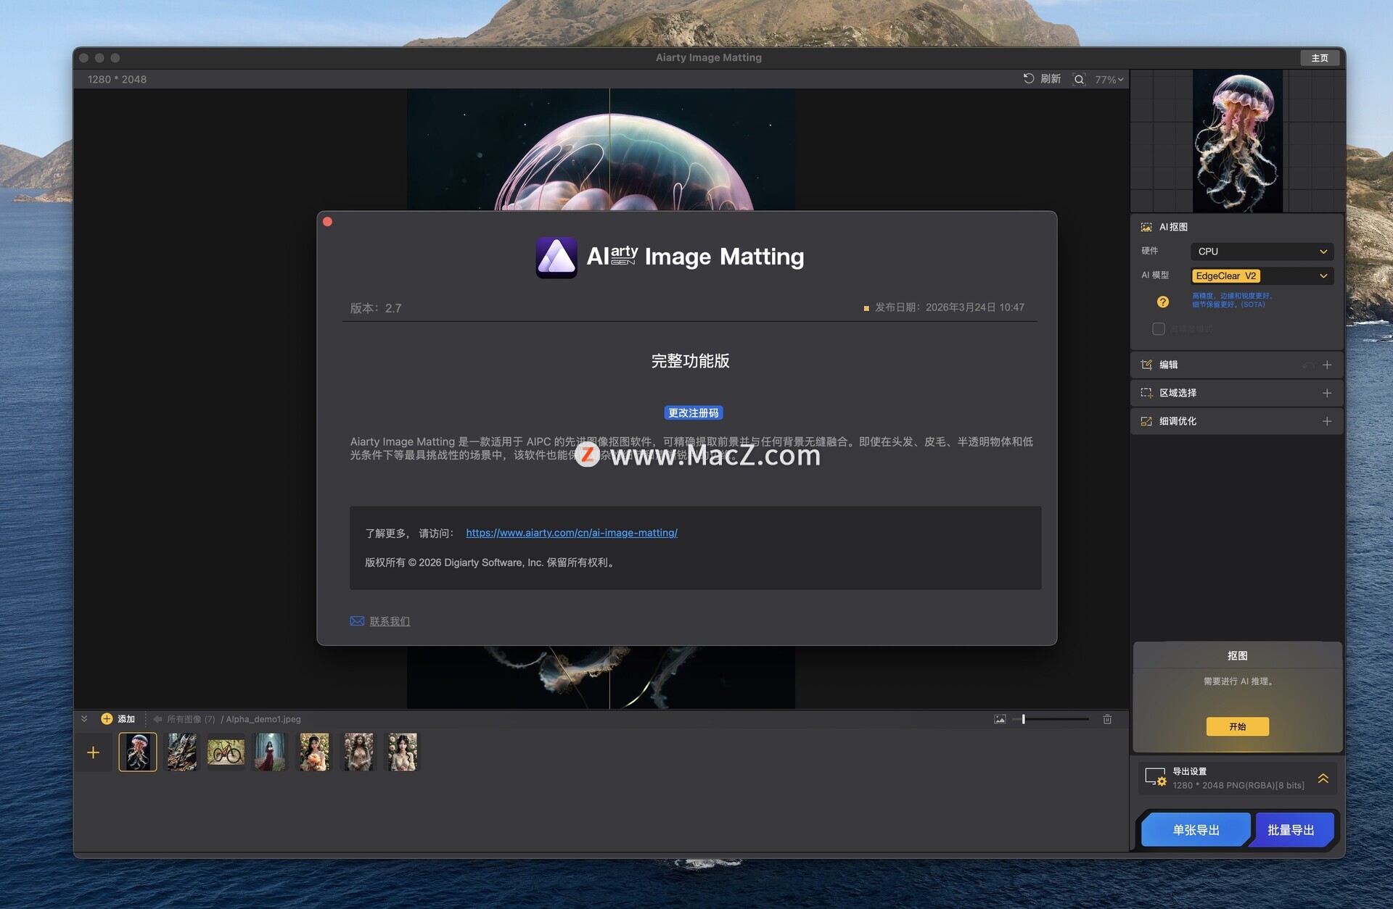The image size is (1393, 909).
Task: Click the envelope contact icon
Action: pyautogui.click(x=357, y=621)
